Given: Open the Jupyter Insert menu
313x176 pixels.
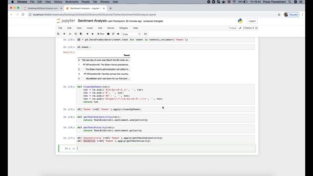Looking at the screenshot, I should point(90,28).
